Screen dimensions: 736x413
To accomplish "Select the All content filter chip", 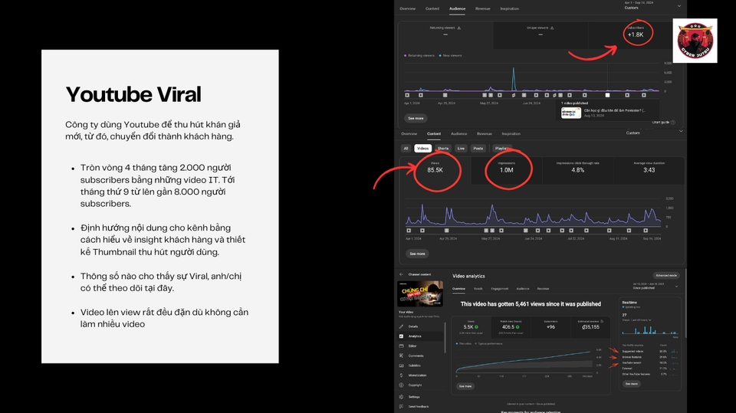I will 406,149.
